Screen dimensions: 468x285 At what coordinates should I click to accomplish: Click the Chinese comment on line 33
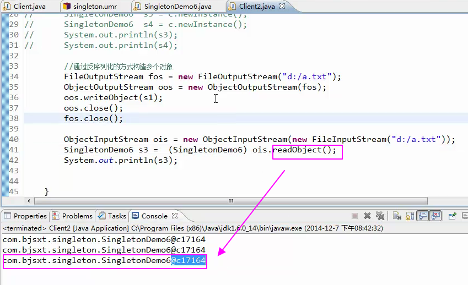[x=119, y=67]
